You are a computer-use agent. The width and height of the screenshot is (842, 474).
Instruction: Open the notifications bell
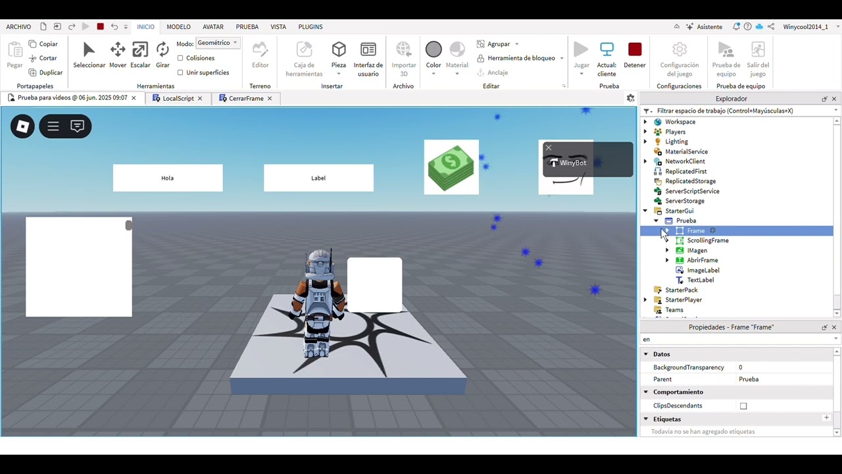click(737, 26)
